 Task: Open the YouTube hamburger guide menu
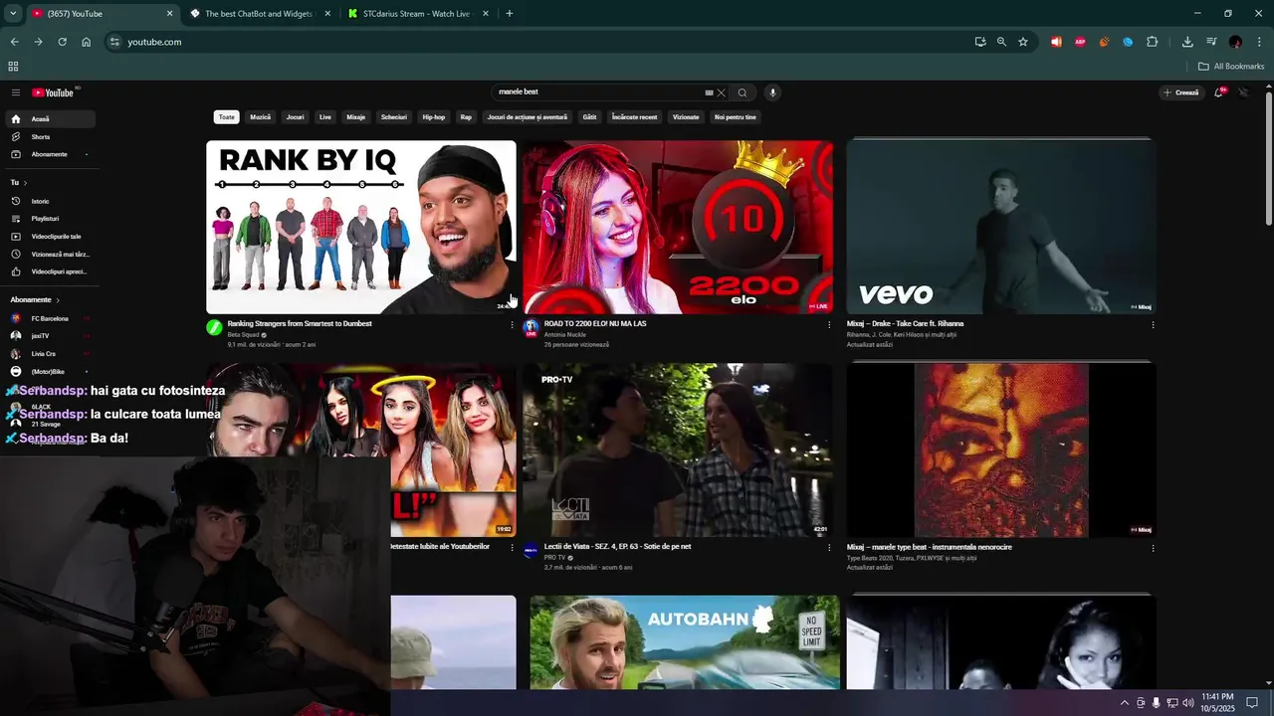coord(15,92)
